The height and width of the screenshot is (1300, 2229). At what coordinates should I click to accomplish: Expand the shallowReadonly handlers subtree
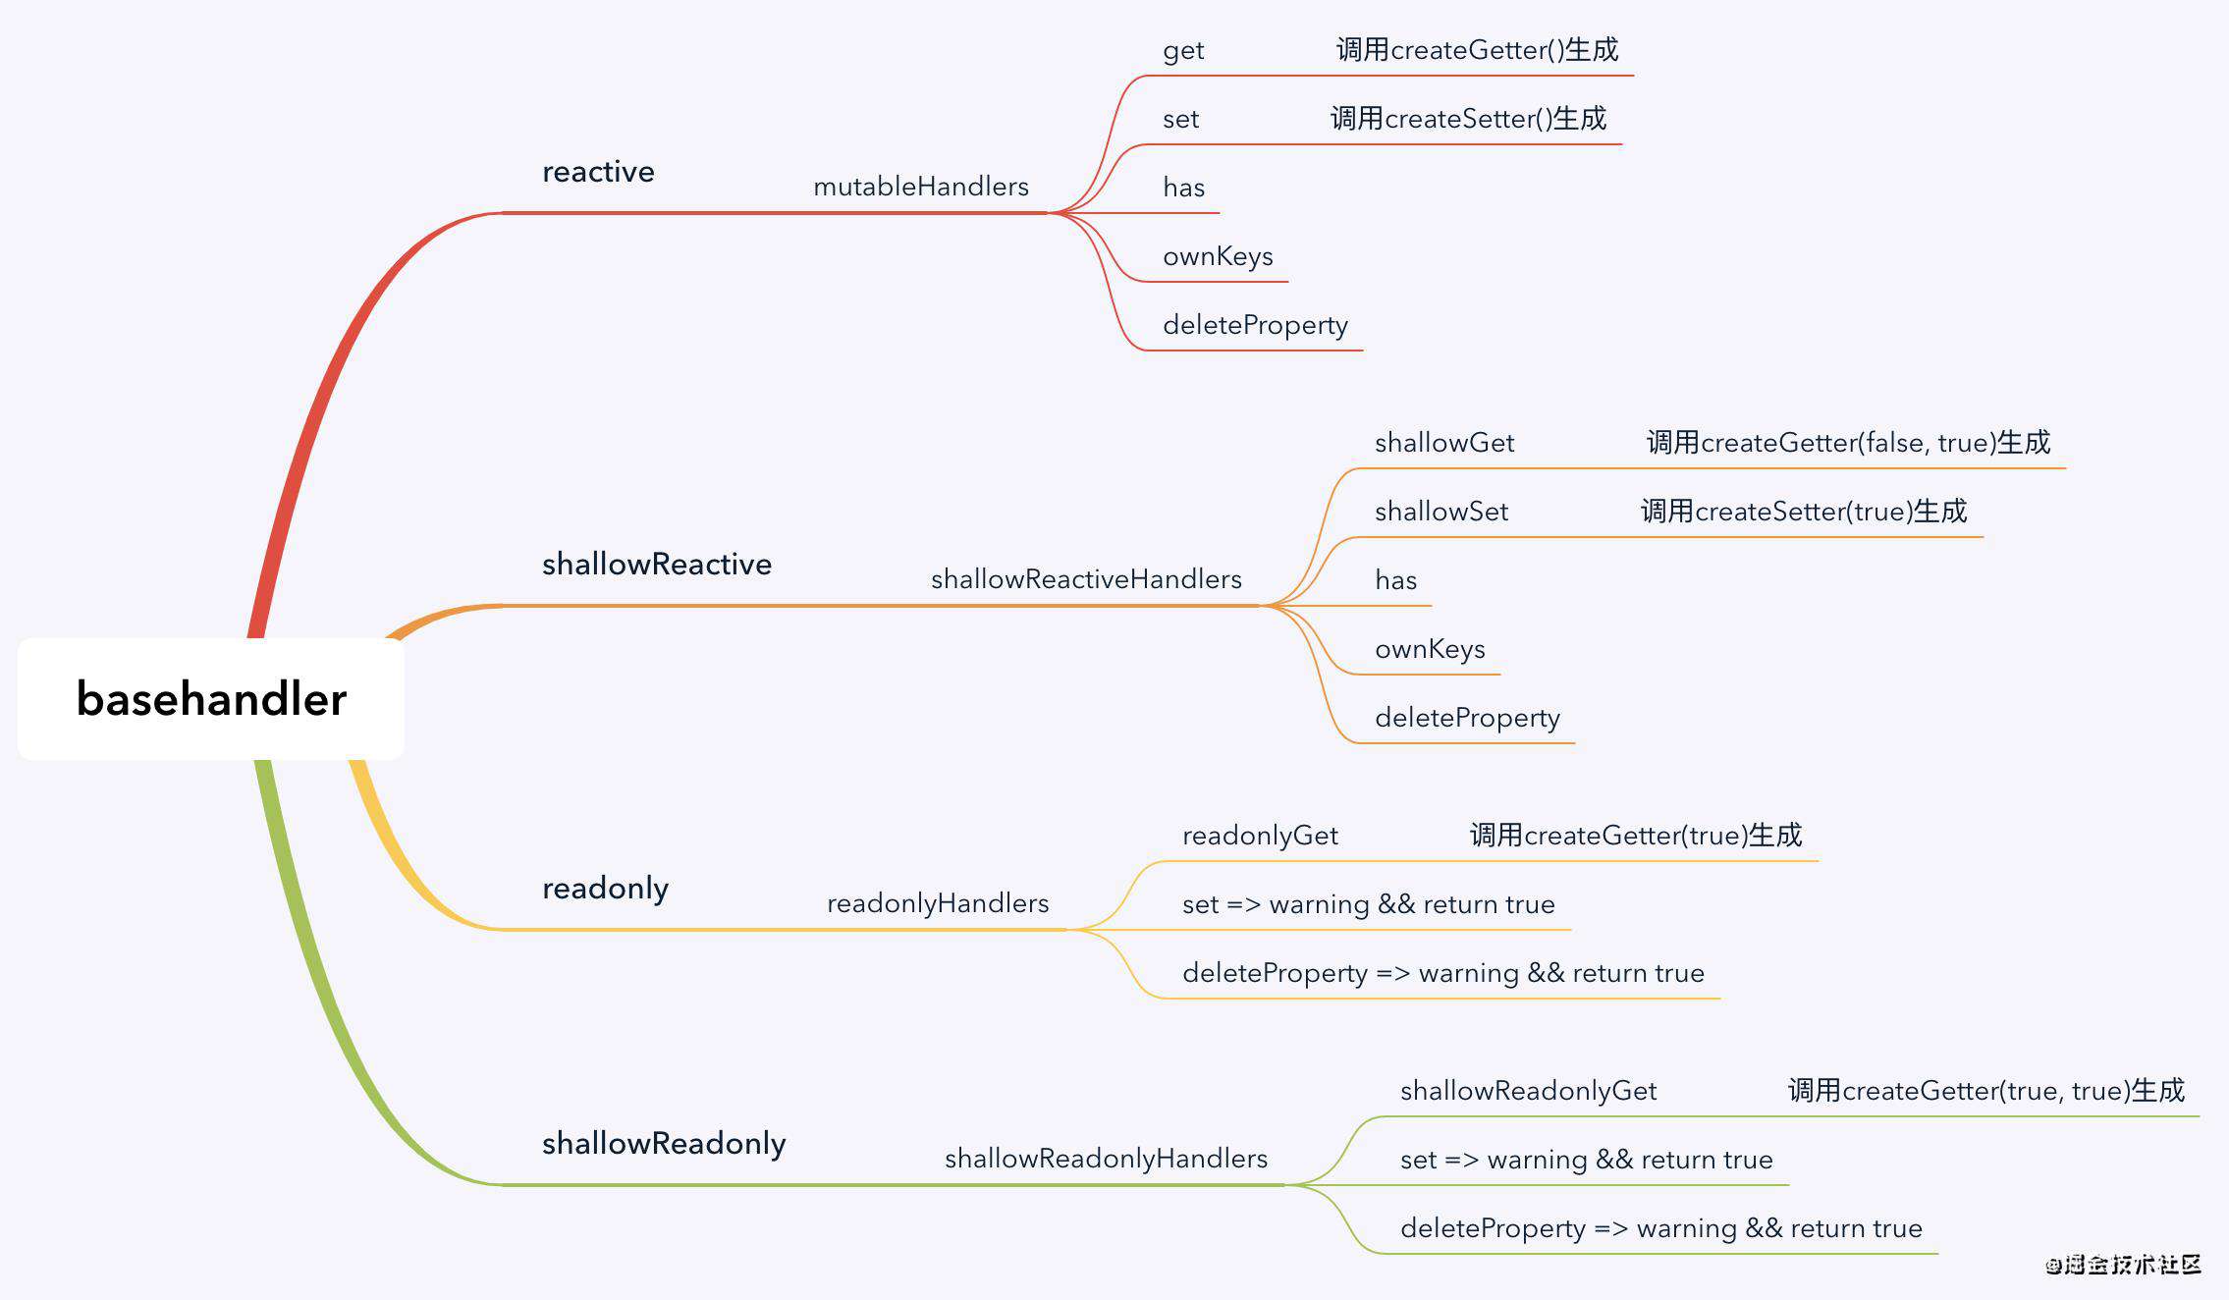1083,1147
